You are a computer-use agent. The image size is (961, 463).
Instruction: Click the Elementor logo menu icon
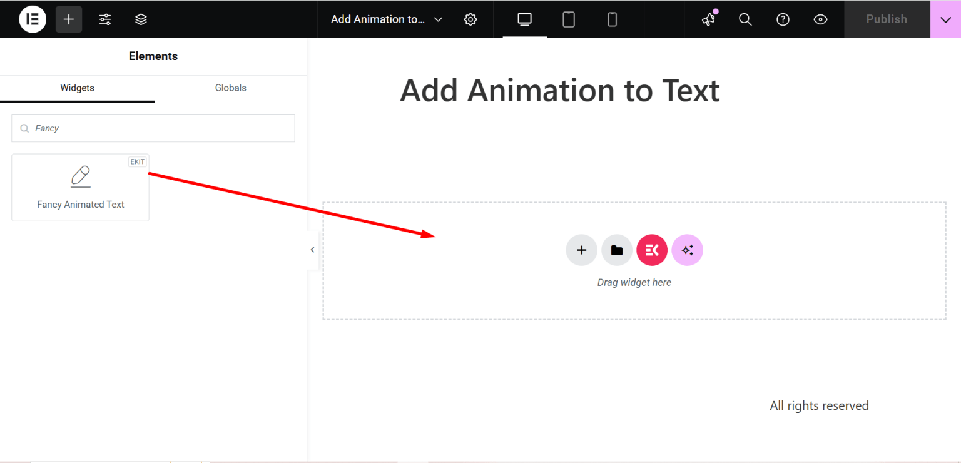(x=33, y=19)
